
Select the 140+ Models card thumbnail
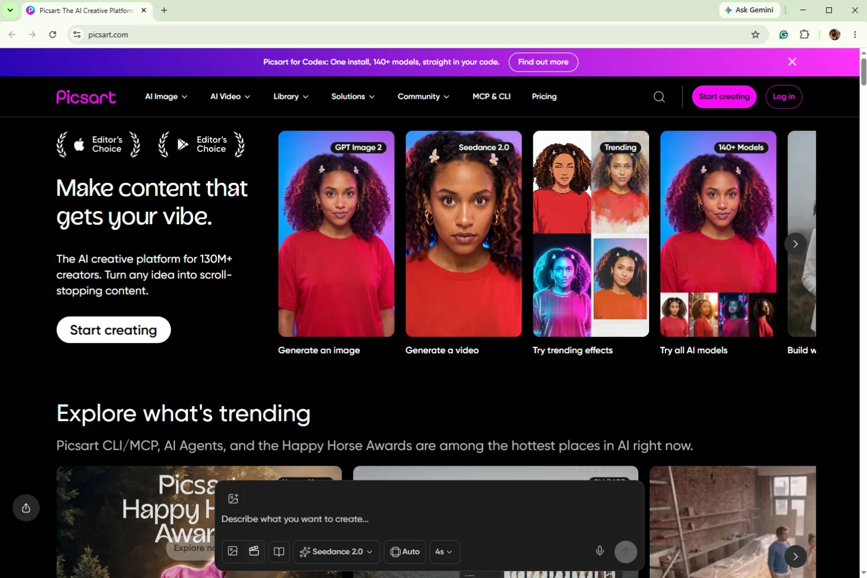pos(718,234)
